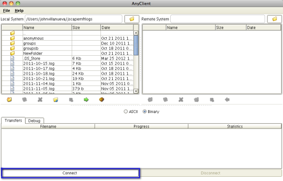
Task: Select the 2011-10-21.log file name
Action: pos(39,78)
